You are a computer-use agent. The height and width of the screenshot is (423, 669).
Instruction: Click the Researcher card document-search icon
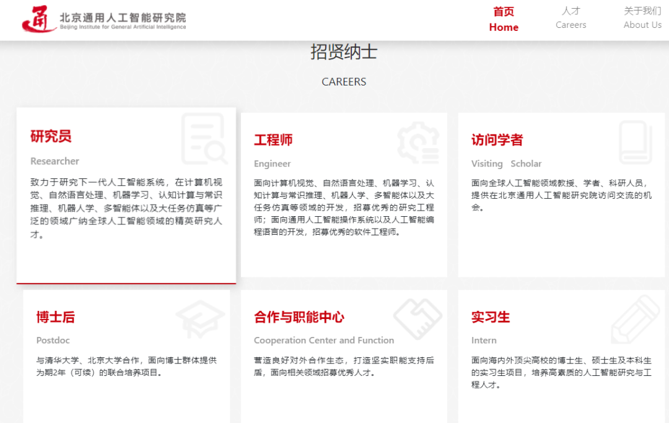click(204, 139)
